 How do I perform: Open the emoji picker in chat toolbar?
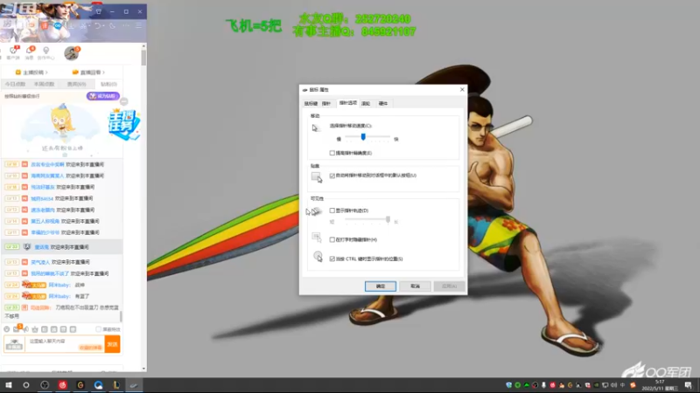click(x=7, y=329)
